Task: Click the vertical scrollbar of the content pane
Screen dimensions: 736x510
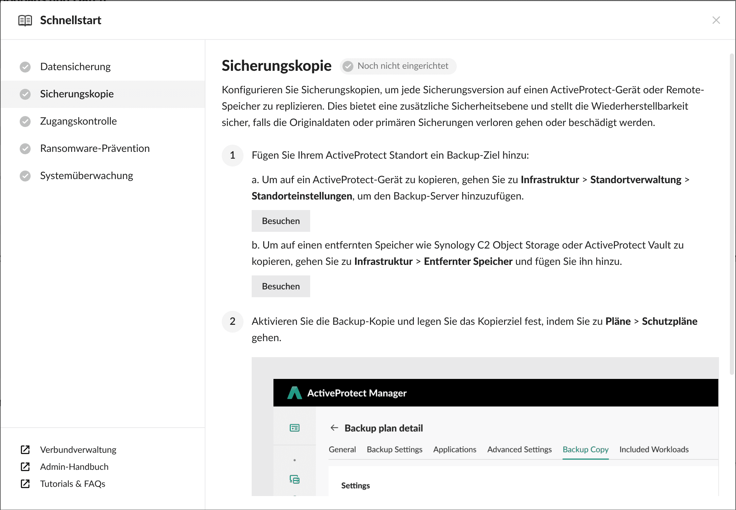Action: pos(732,214)
